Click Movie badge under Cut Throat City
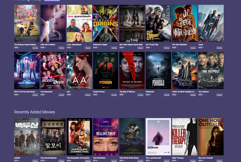The height and width of the screenshot is (162, 241). pyautogui.click(x=167, y=48)
